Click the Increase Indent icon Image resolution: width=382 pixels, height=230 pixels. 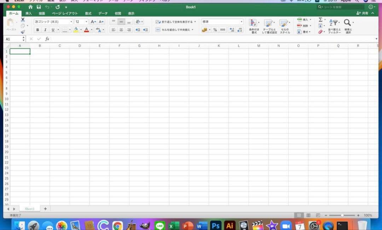pyautogui.click(x=145, y=30)
